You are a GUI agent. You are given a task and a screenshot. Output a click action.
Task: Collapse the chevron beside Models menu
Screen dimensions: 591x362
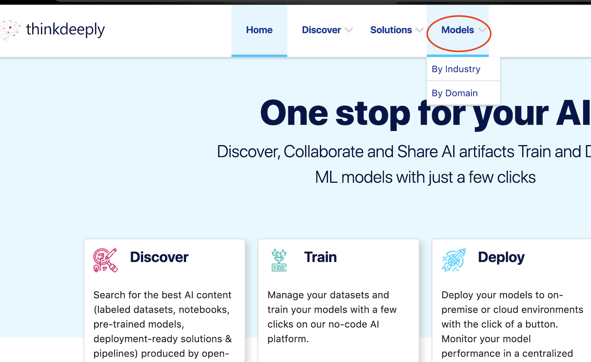(482, 30)
